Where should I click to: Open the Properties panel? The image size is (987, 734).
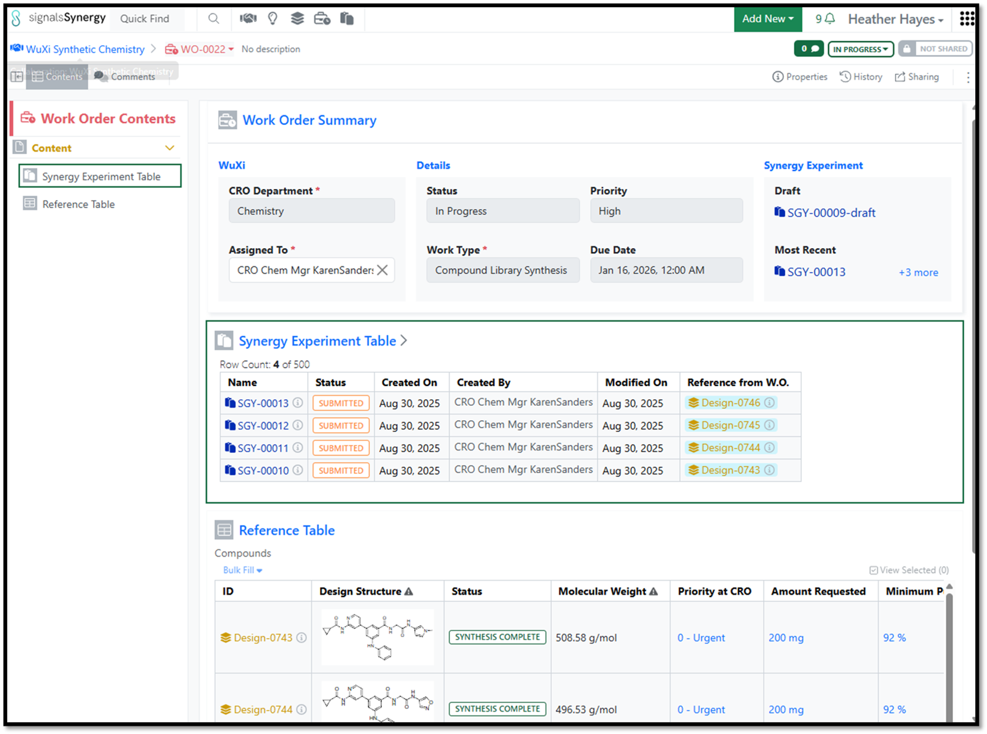pyautogui.click(x=800, y=77)
